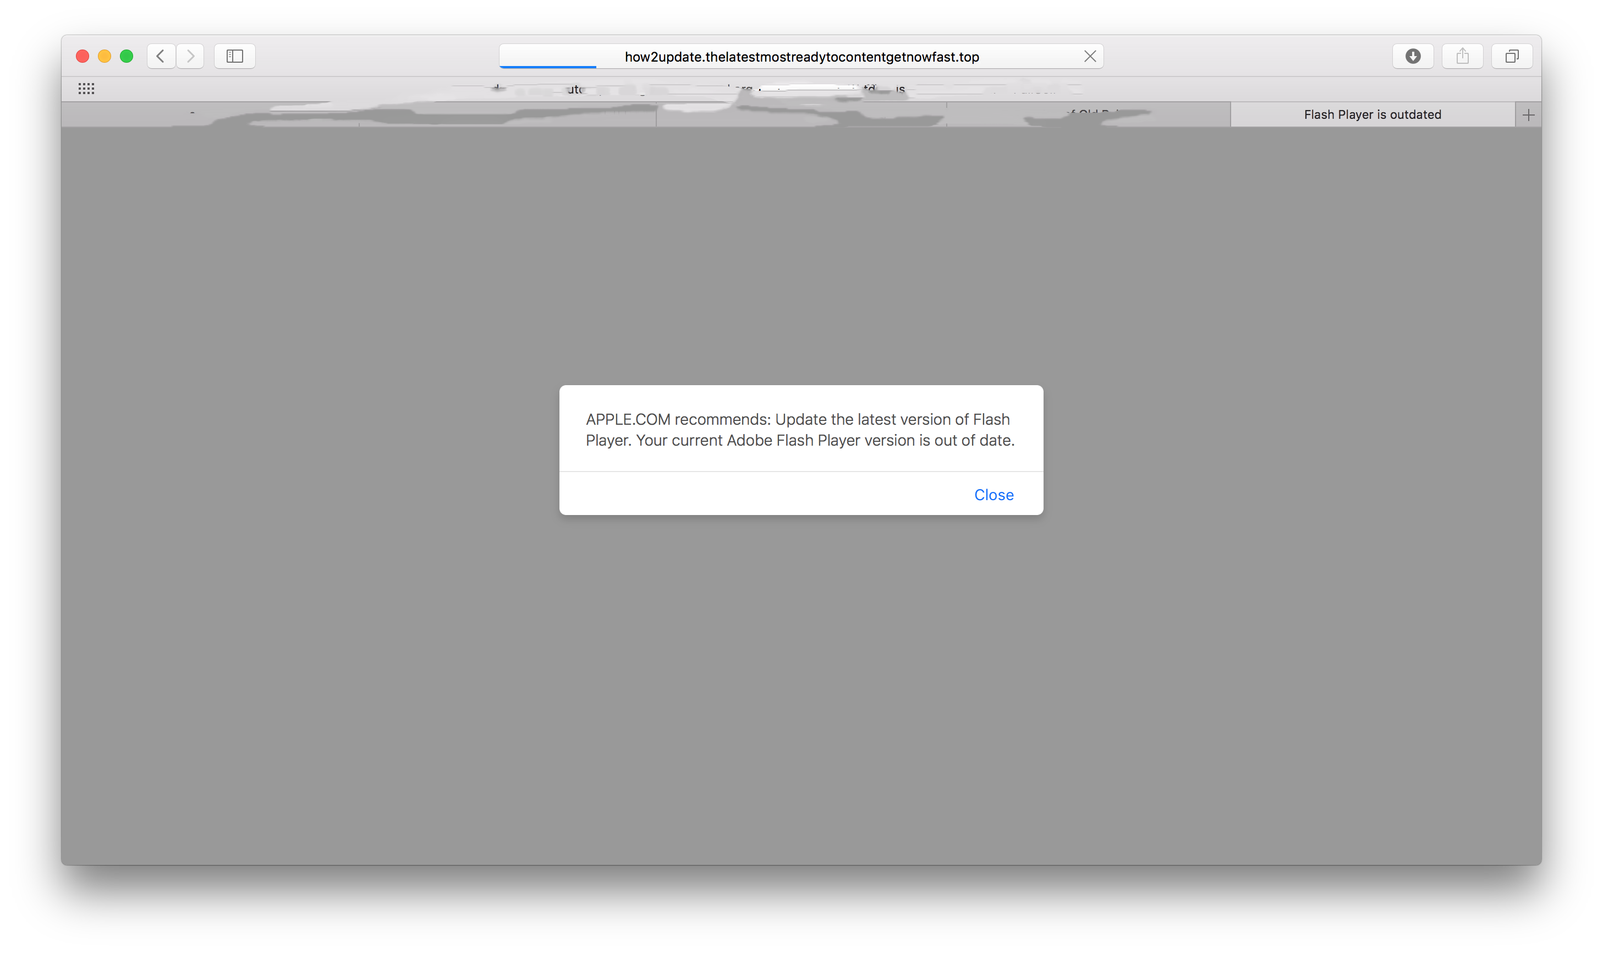This screenshot has width=1603, height=953.
Task: Select the Flash Player is outdated tab
Action: click(x=1373, y=115)
